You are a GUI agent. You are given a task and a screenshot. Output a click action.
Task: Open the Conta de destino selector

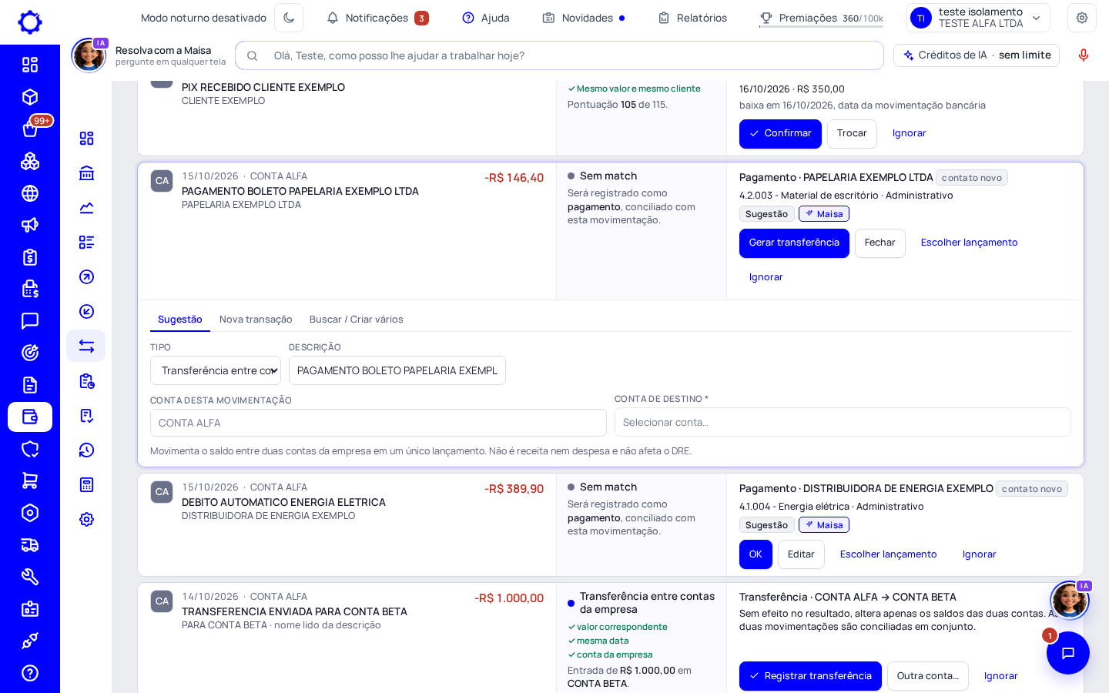pyautogui.click(x=843, y=422)
